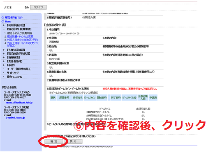Click the 開始日時 column header
Image resolution: width=206 pixels, height=153 pixels.
(x=102, y=98)
